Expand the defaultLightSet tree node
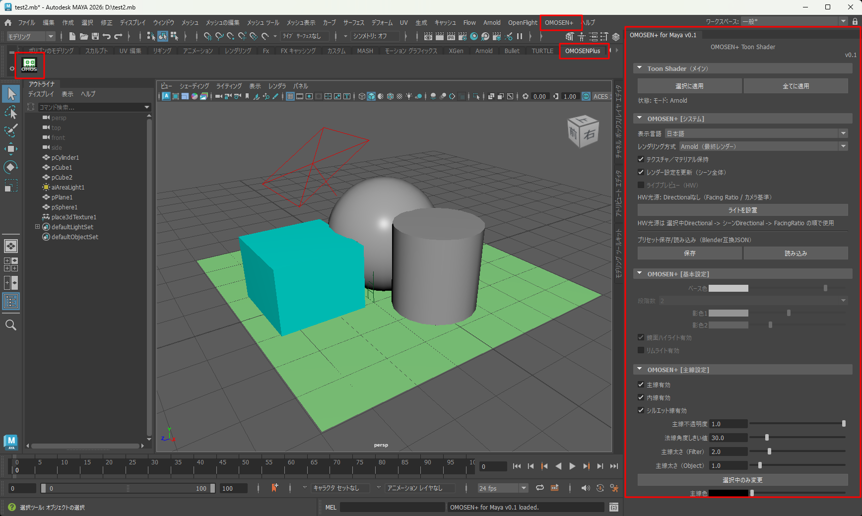 [37, 227]
